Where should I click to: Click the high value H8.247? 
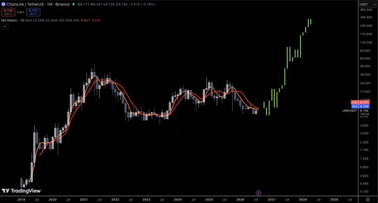coord(96,4)
